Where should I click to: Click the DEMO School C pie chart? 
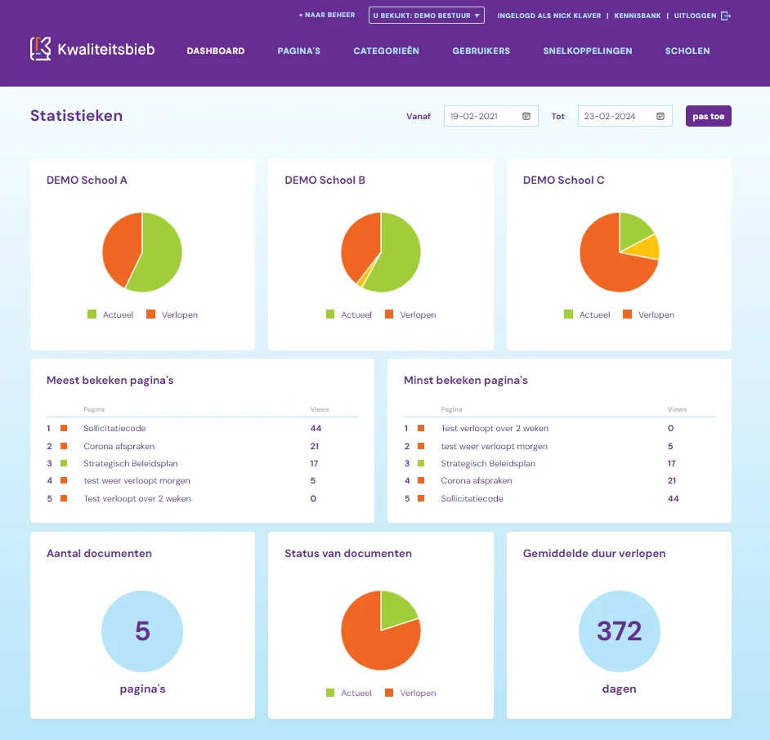click(x=620, y=252)
